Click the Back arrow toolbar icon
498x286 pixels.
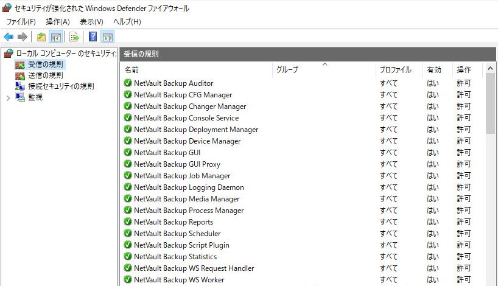[9, 37]
